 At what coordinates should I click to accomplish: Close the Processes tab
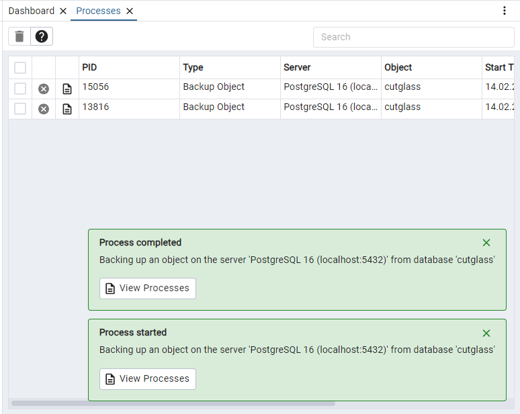(130, 11)
